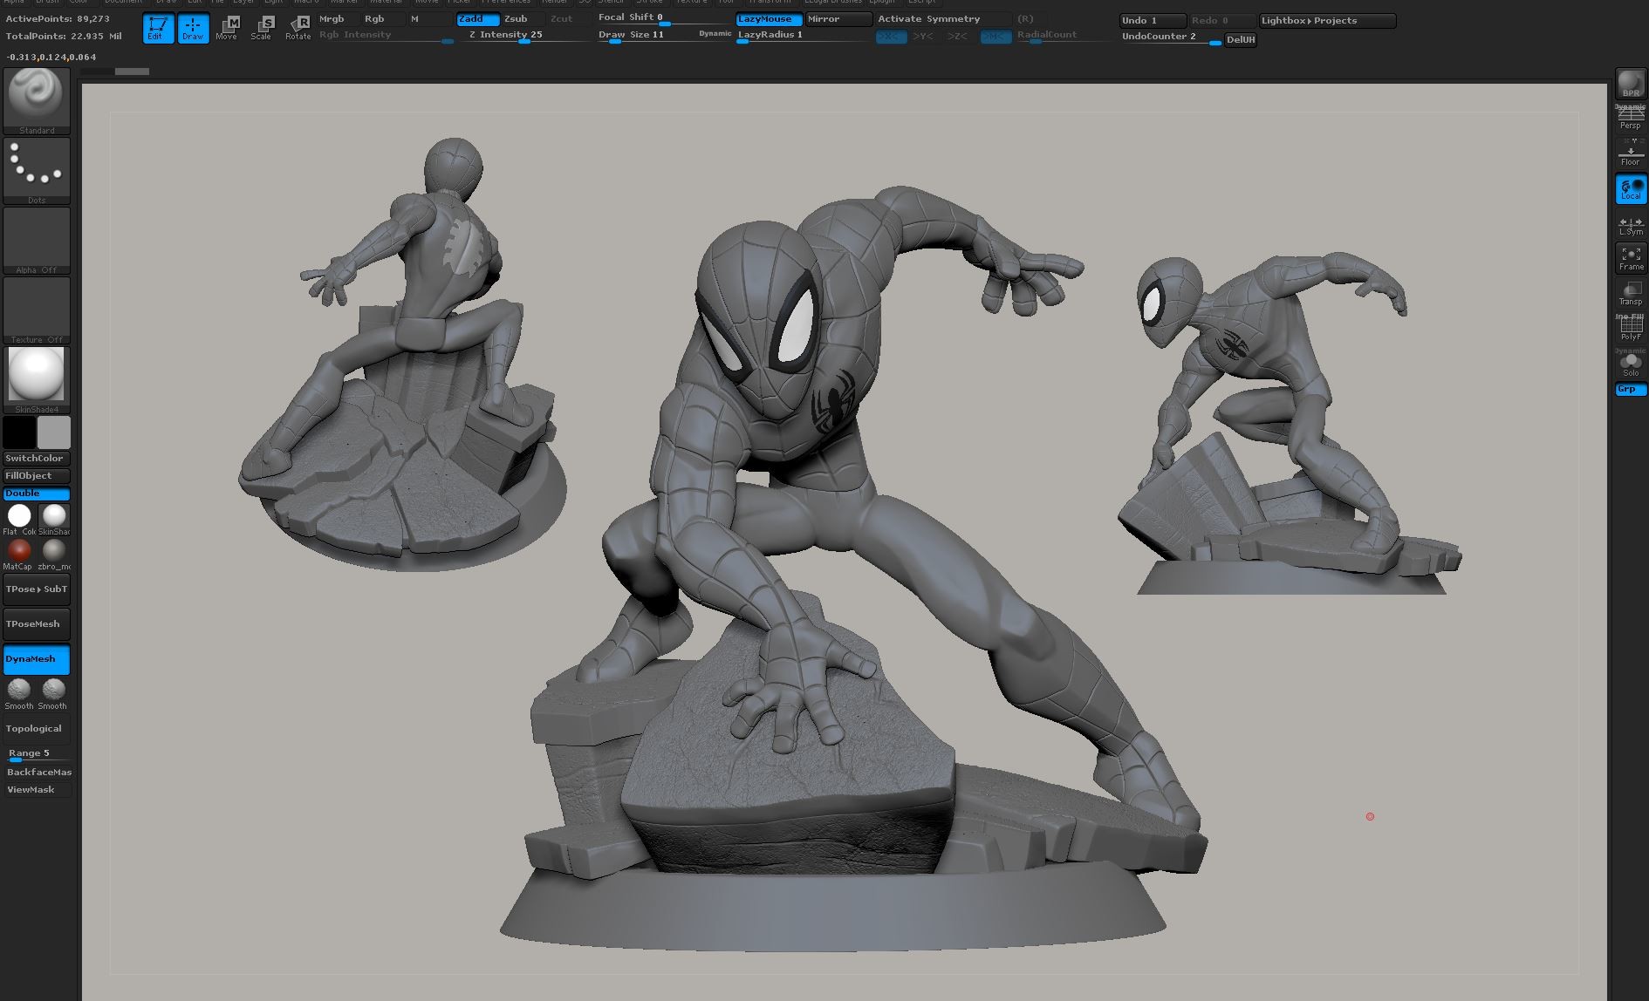Toggle Local transformations mode
The width and height of the screenshot is (1649, 1001).
point(1631,189)
